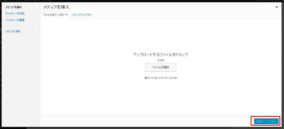284x129 pixels.
Task: Select メディアを挿入 in the left sidebar
Action: pos(14,7)
